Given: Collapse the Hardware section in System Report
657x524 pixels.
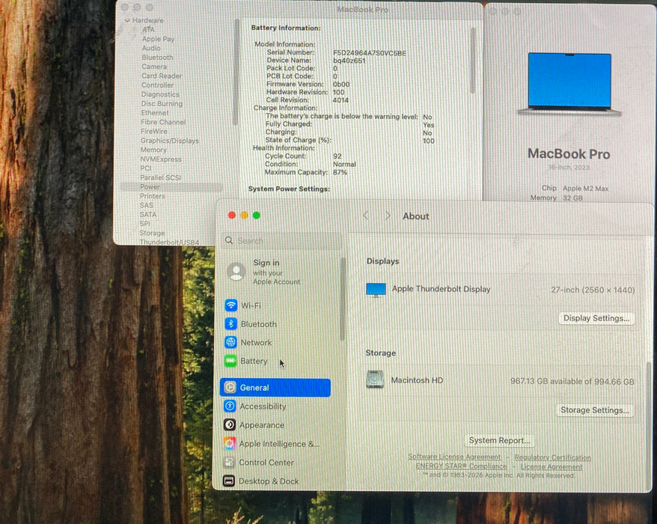Looking at the screenshot, I should (x=127, y=20).
